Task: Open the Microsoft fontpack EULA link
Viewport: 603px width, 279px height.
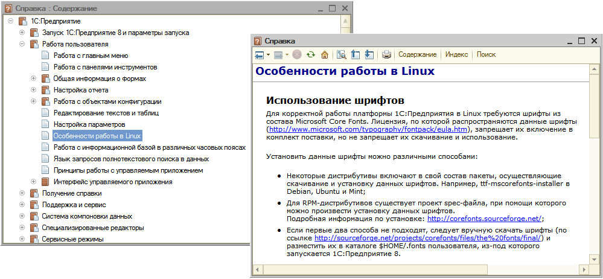Action: tap(368, 129)
